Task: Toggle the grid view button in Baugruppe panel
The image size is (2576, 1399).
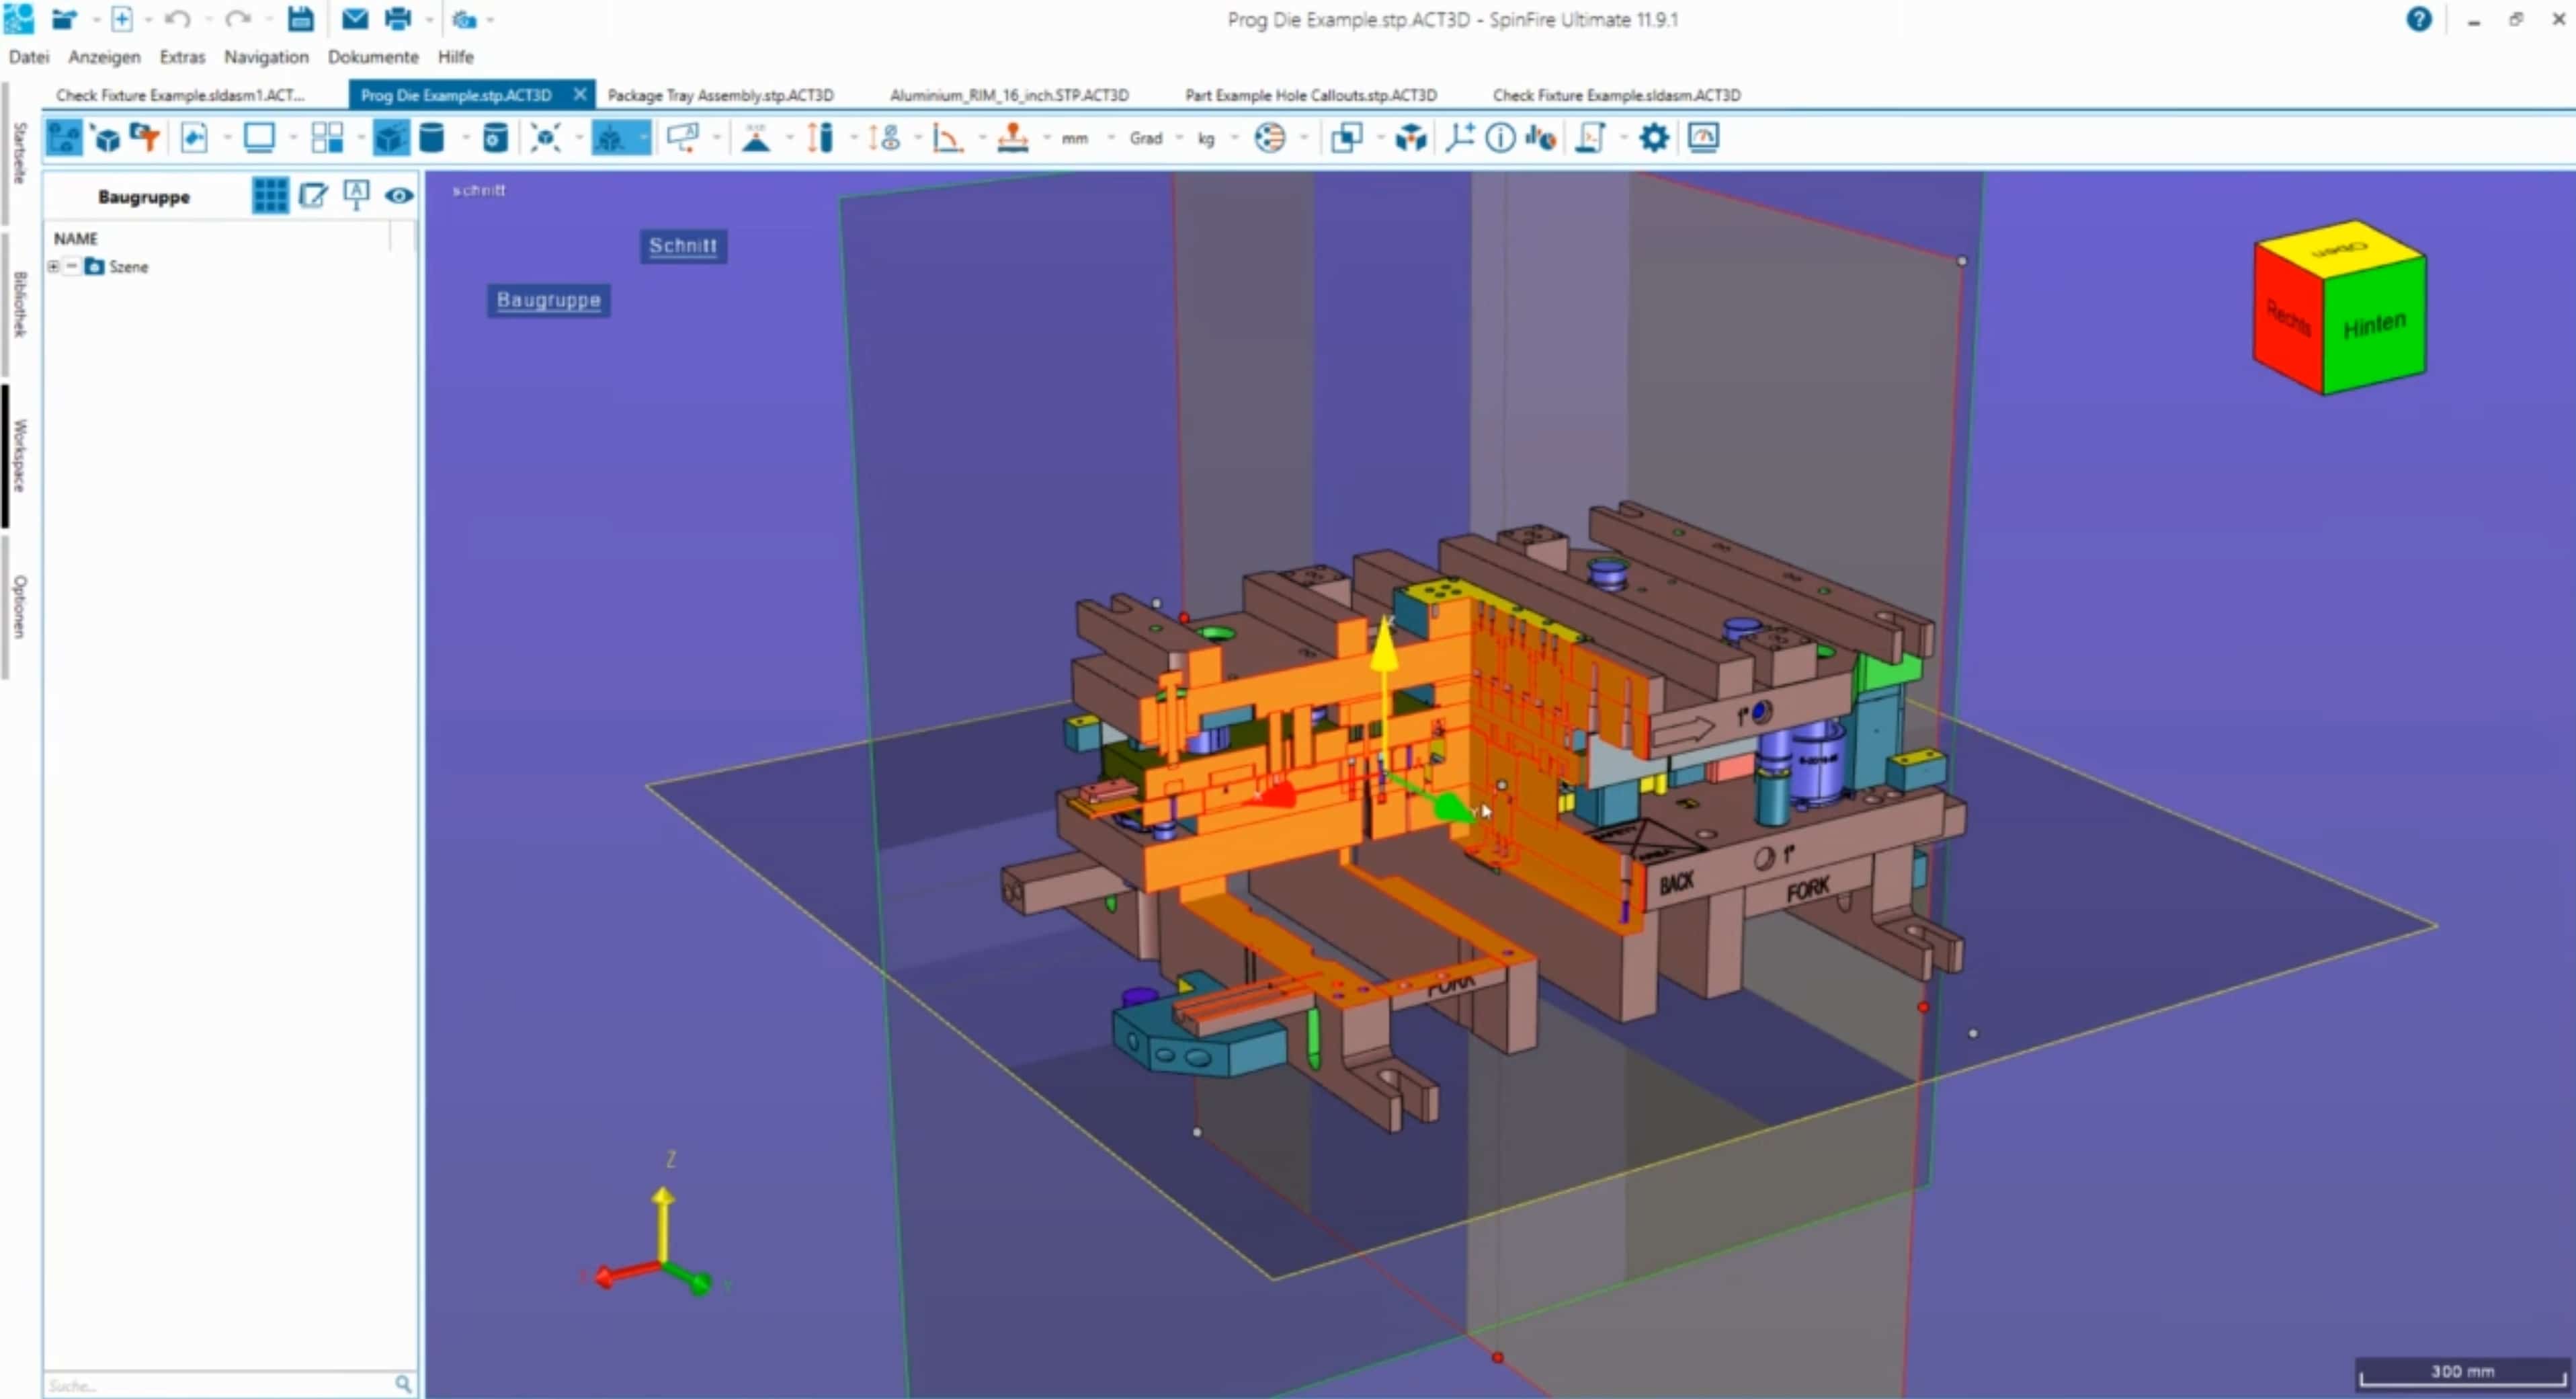Action: (270, 196)
